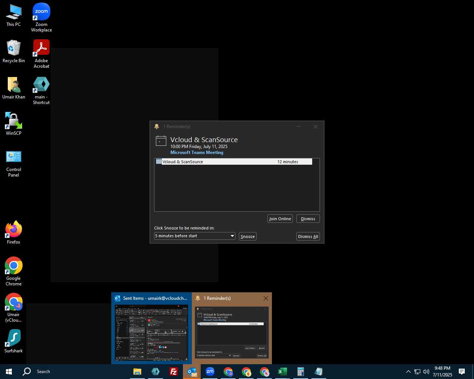Click Join Online button
Viewport: 474px width, 379px height.
[x=280, y=219]
